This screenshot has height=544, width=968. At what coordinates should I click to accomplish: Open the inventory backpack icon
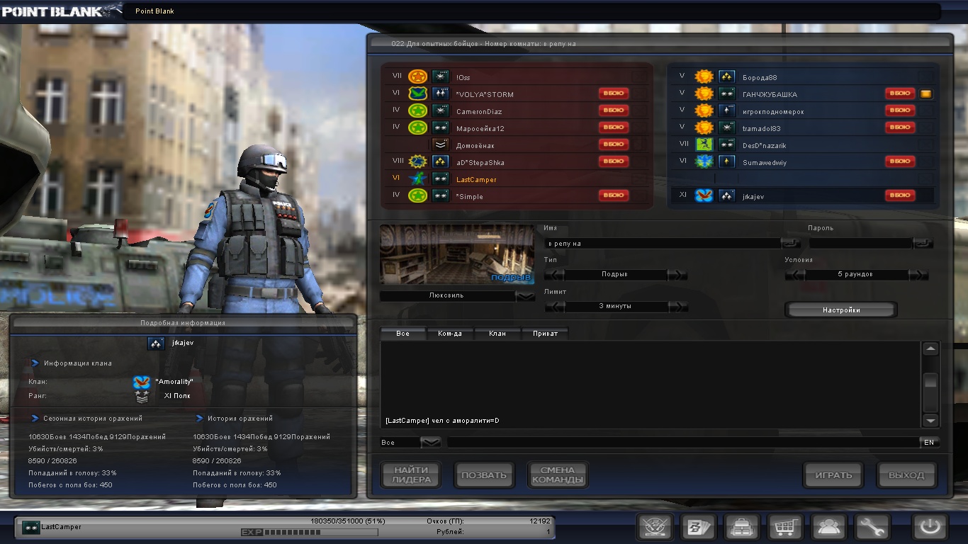(742, 527)
